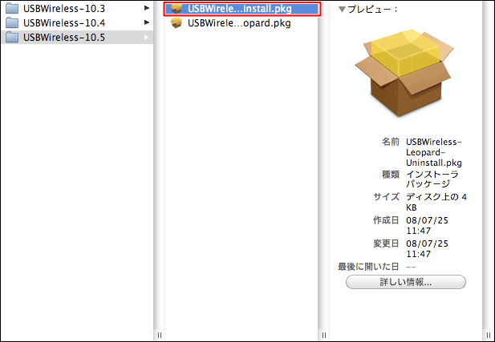The width and height of the screenshot is (495, 342).
Task: Click the 変更日 label
Action: click(x=386, y=243)
